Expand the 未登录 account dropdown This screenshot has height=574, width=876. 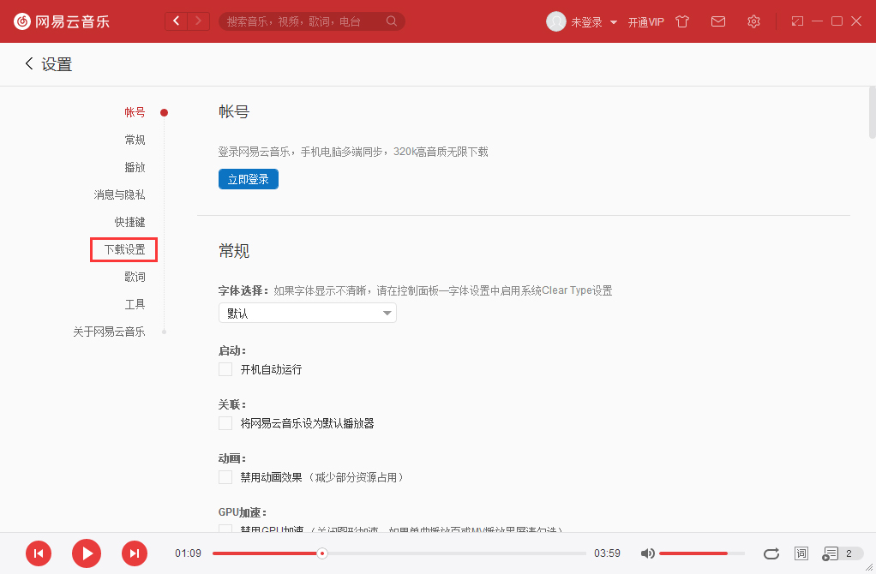(x=591, y=21)
